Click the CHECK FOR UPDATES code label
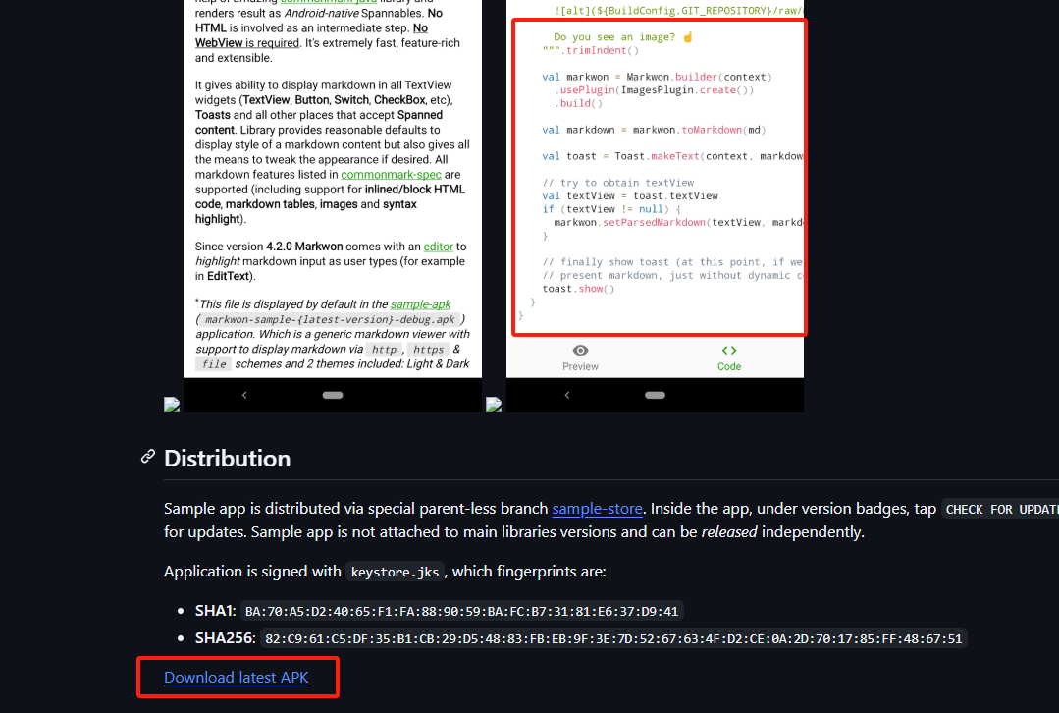Image resolution: width=1059 pixels, height=713 pixels. tap(1001, 510)
